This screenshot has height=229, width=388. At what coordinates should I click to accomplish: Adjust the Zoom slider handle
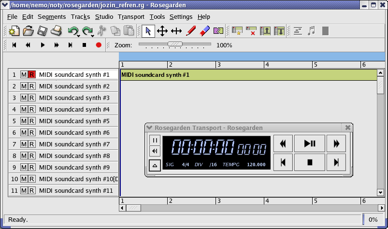click(175, 44)
